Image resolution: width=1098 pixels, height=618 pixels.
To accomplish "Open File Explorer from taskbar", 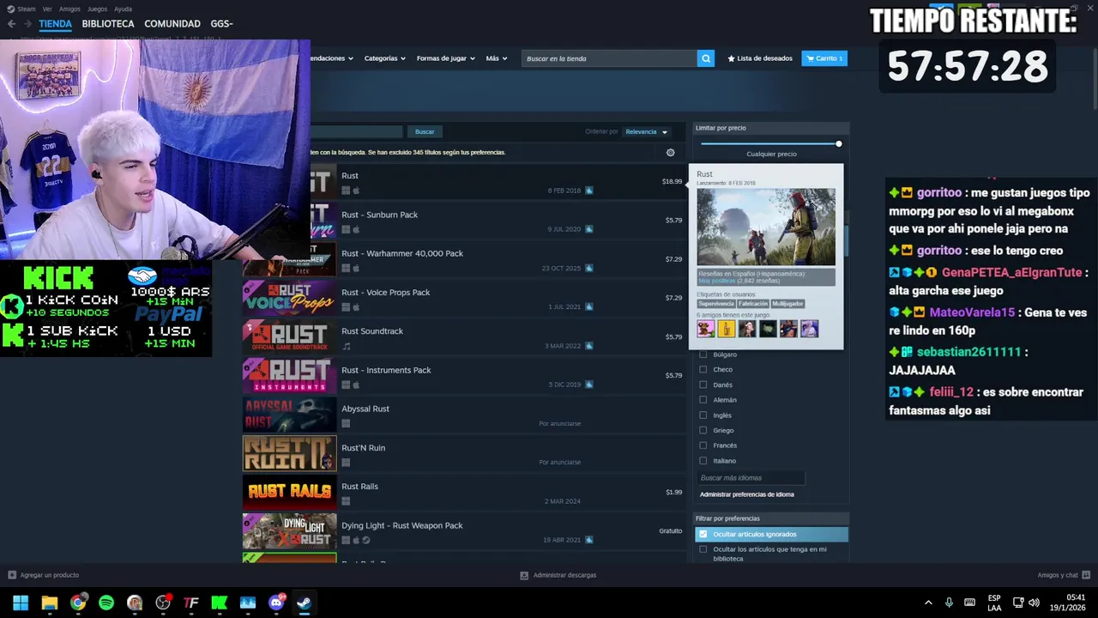I will 49,603.
